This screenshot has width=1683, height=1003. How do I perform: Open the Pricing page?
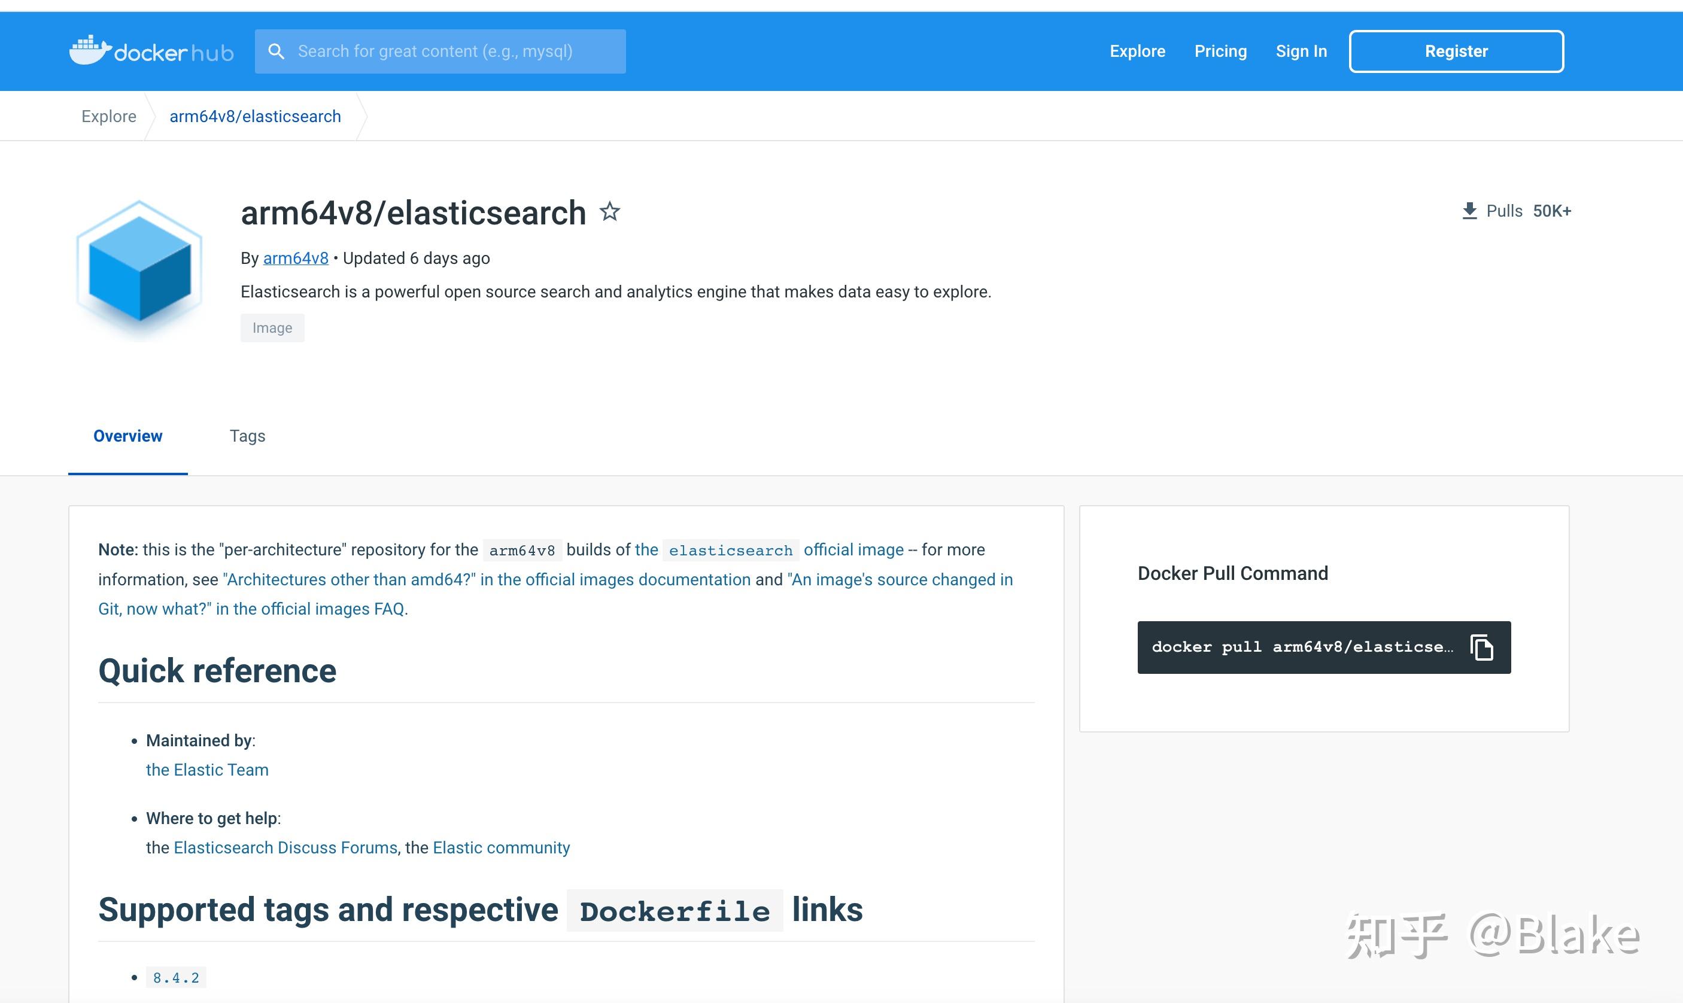(1220, 51)
